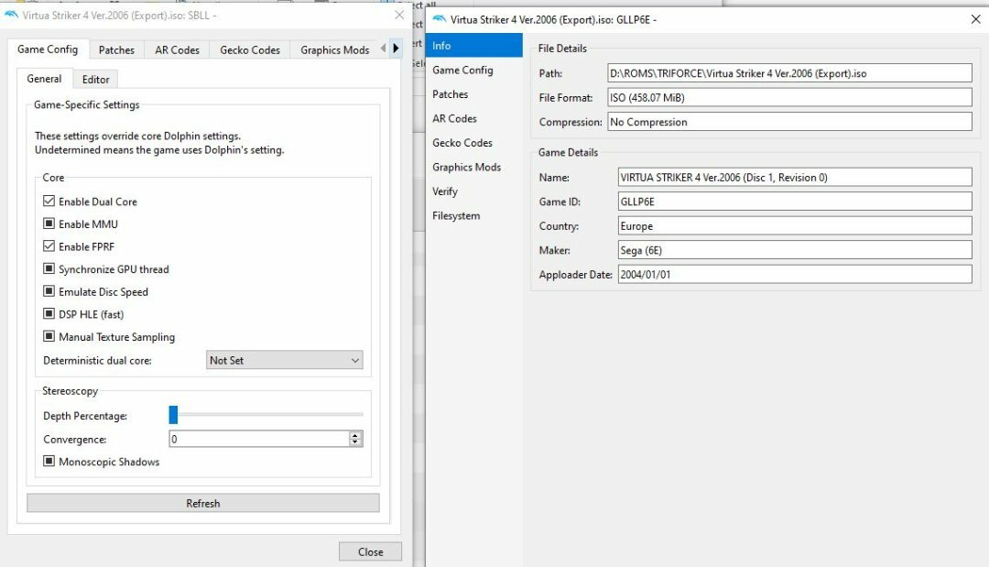The image size is (989, 567).
Task: Click the Maker field showing Sega (6E)
Action: click(x=795, y=250)
